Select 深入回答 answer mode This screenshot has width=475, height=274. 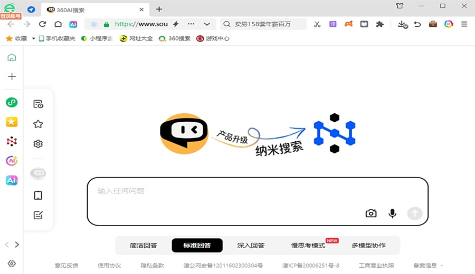251,245
